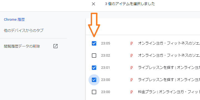Select Chrome 履歴 in the sidebar
200x100 pixels.
14,20
